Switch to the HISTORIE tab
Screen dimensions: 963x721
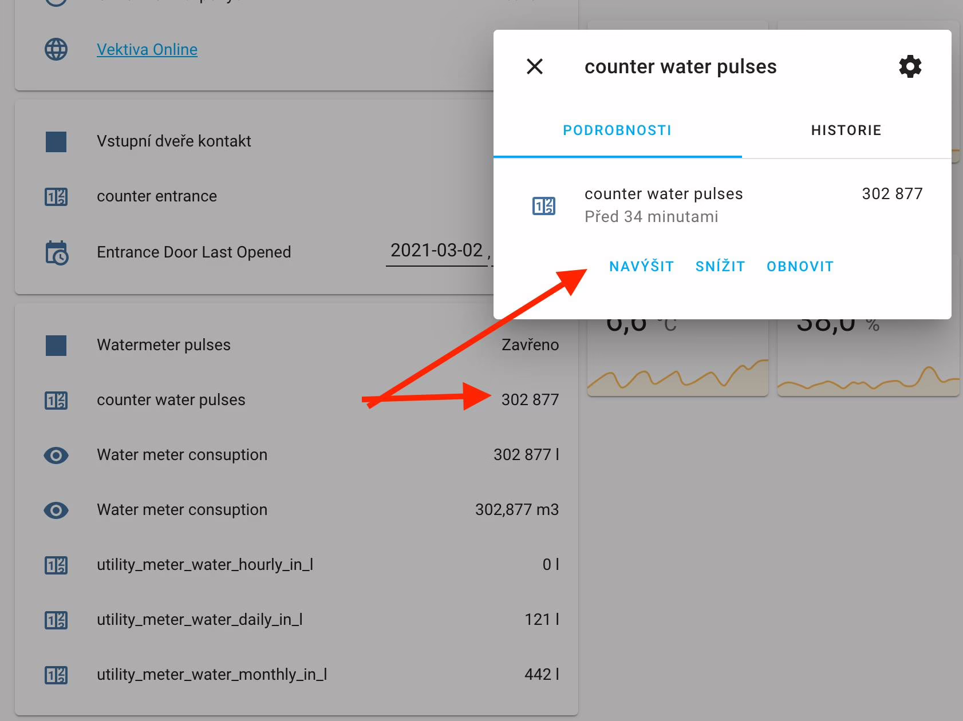[x=846, y=130]
